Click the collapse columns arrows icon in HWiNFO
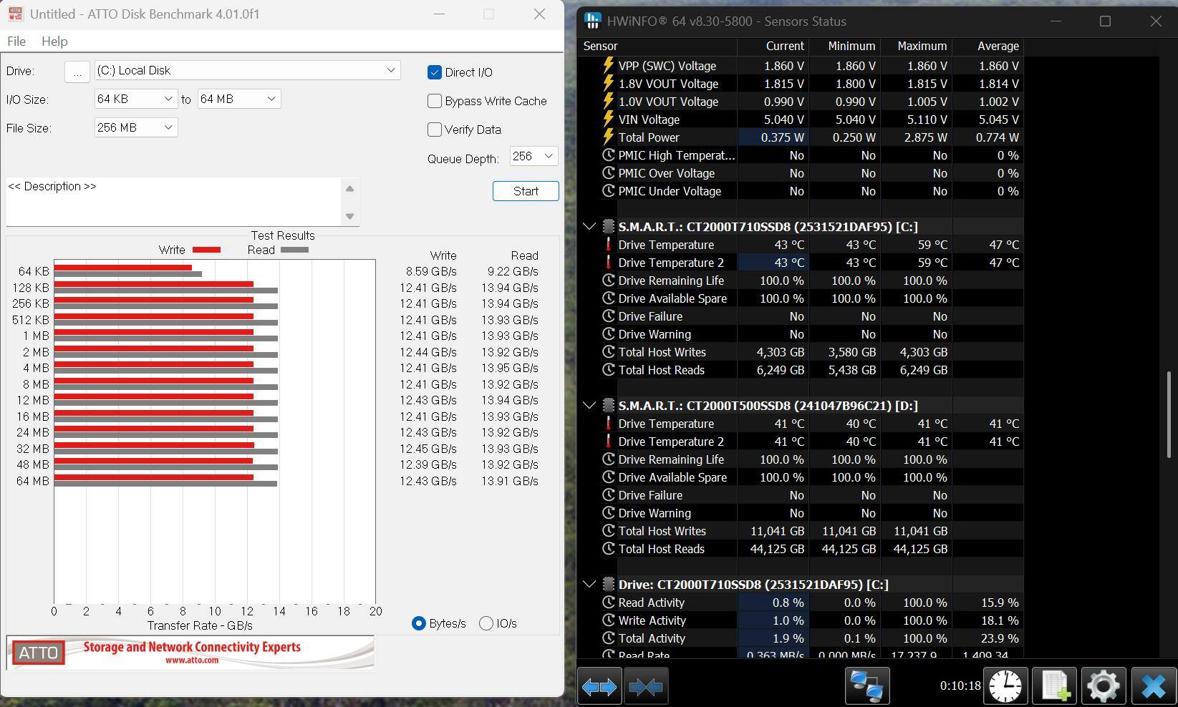Image resolution: width=1178 pixels, height=707 pixels. tap(645, 686)
